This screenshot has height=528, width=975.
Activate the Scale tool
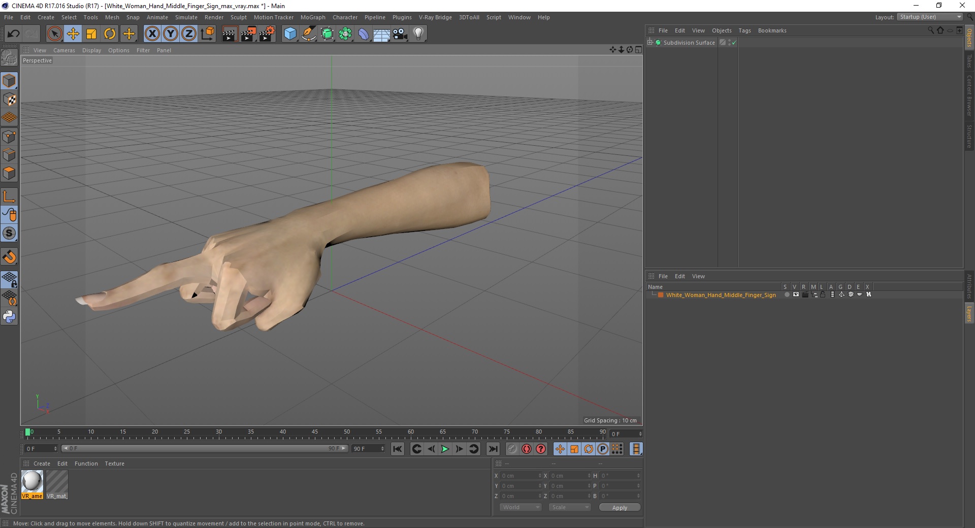pyautogui.click(x=91, y=34)
